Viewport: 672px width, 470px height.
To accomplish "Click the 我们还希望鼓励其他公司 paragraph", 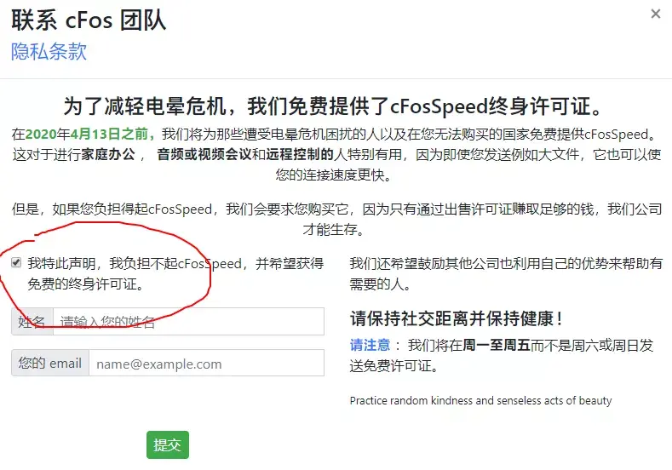I will click(506, 273).
